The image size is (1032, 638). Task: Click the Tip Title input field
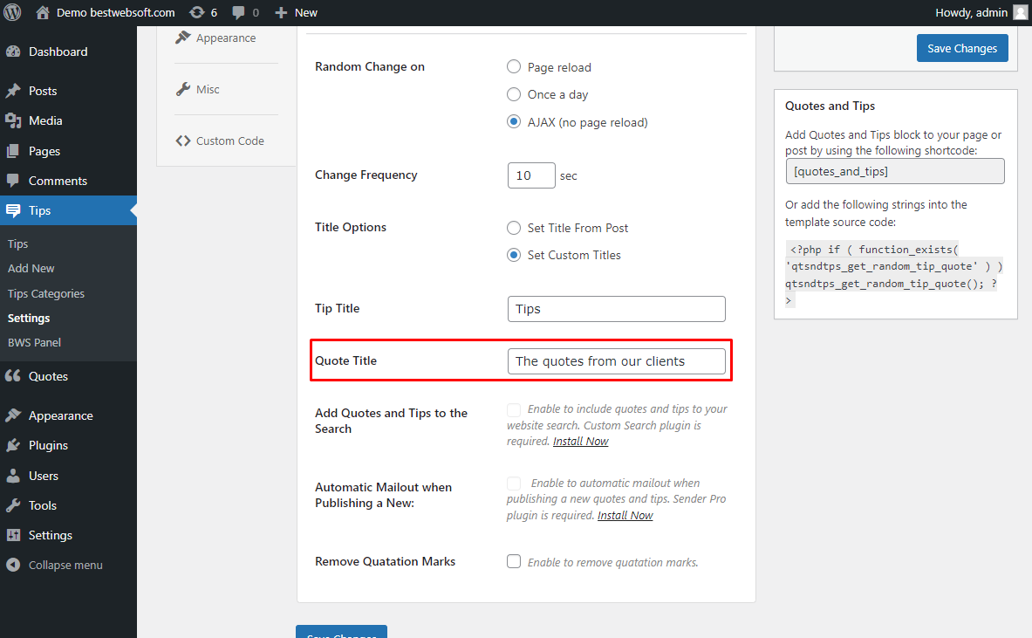pos(616,309)
